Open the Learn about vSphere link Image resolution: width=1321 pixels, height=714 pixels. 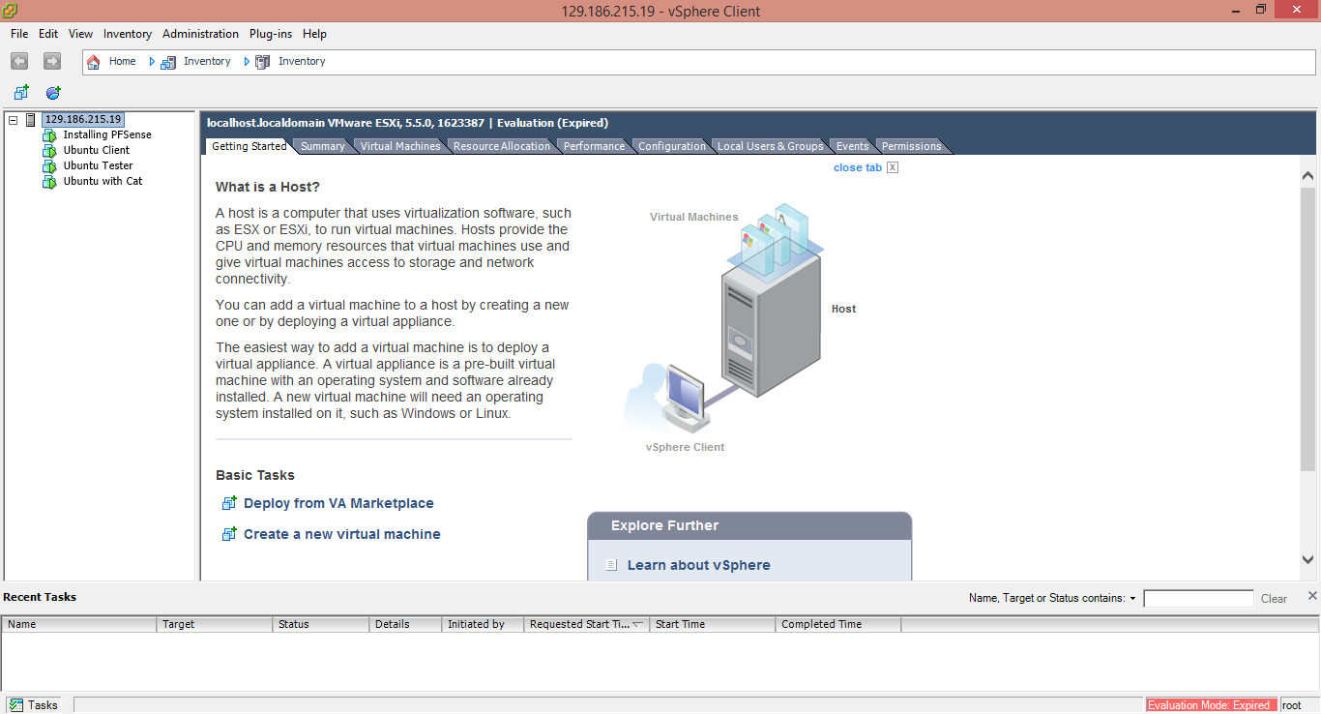coord(699,565)
